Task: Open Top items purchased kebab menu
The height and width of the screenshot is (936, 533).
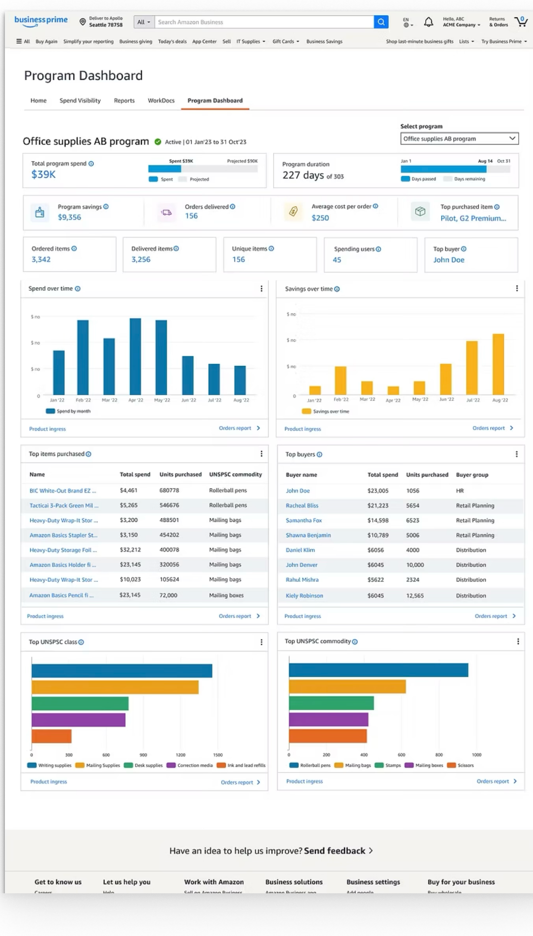Action: click(261, 454)
